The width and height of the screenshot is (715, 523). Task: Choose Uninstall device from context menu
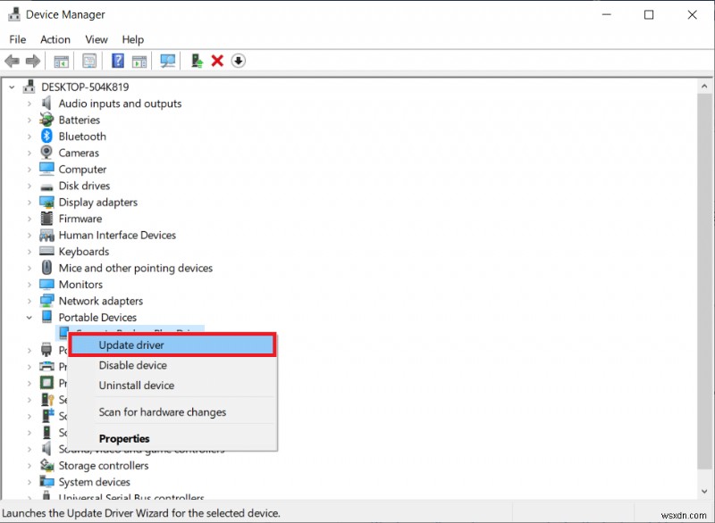(x=172, y=385)
